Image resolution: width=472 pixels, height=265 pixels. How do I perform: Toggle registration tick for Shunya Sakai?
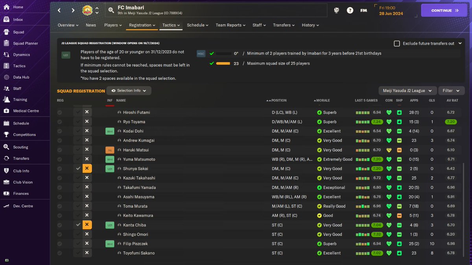(78, 168)
